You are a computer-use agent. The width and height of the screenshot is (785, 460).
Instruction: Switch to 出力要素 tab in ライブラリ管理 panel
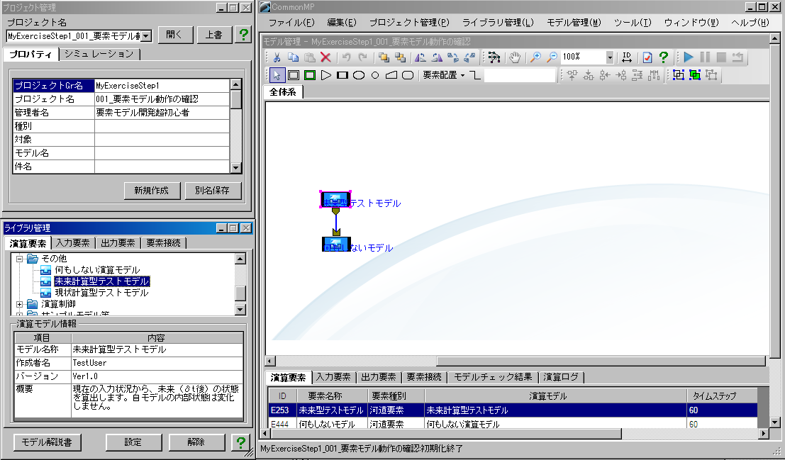pos(118,243)
